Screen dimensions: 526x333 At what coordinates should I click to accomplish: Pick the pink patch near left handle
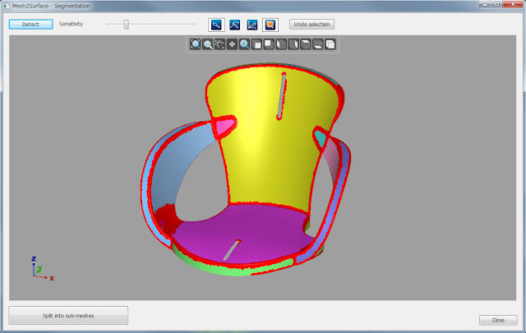(x=224, y=127)
